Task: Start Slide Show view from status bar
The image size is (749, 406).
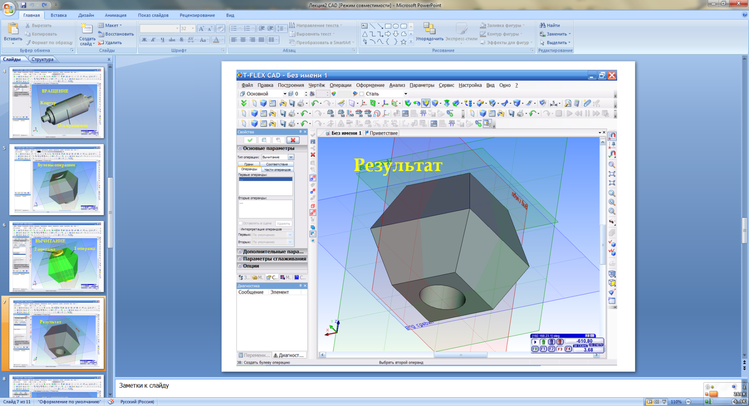Action: [x=664, y=402]
